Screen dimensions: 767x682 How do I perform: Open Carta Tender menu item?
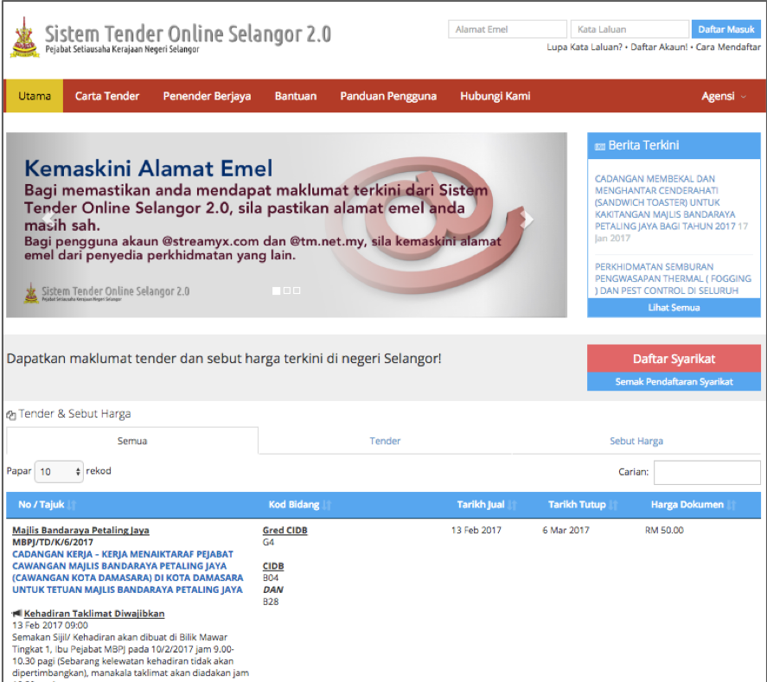[107, 96]
